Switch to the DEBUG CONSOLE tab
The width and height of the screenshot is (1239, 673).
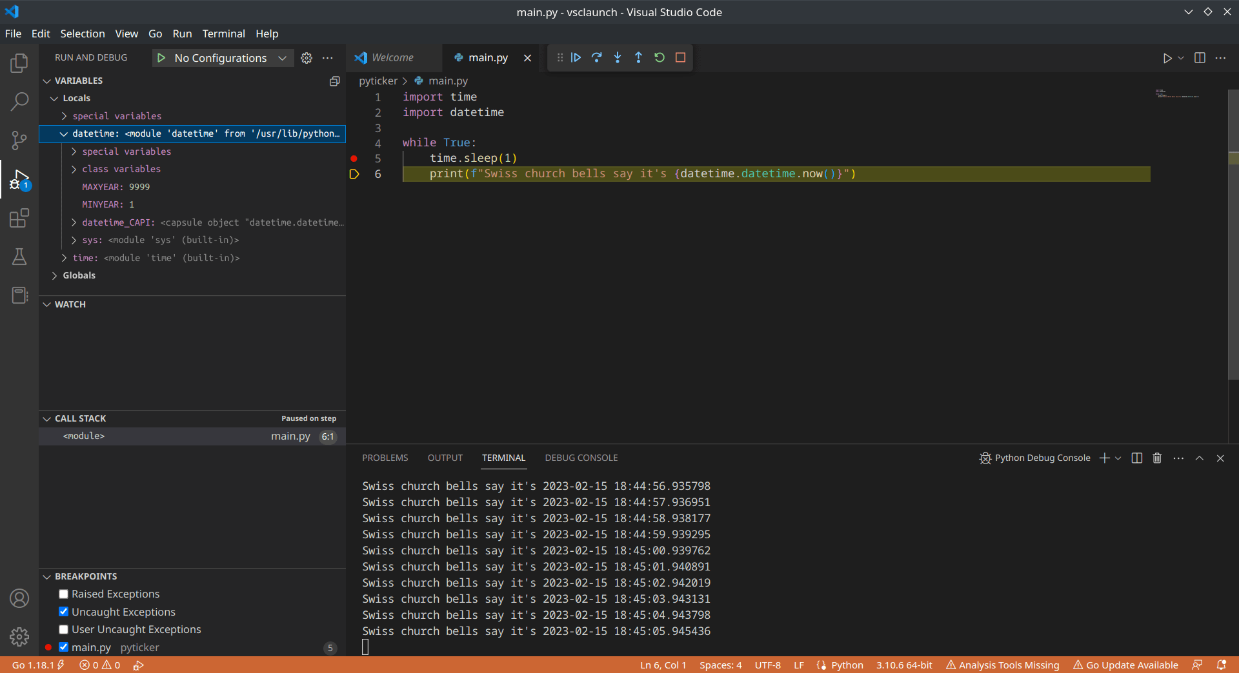click(581, 458)
